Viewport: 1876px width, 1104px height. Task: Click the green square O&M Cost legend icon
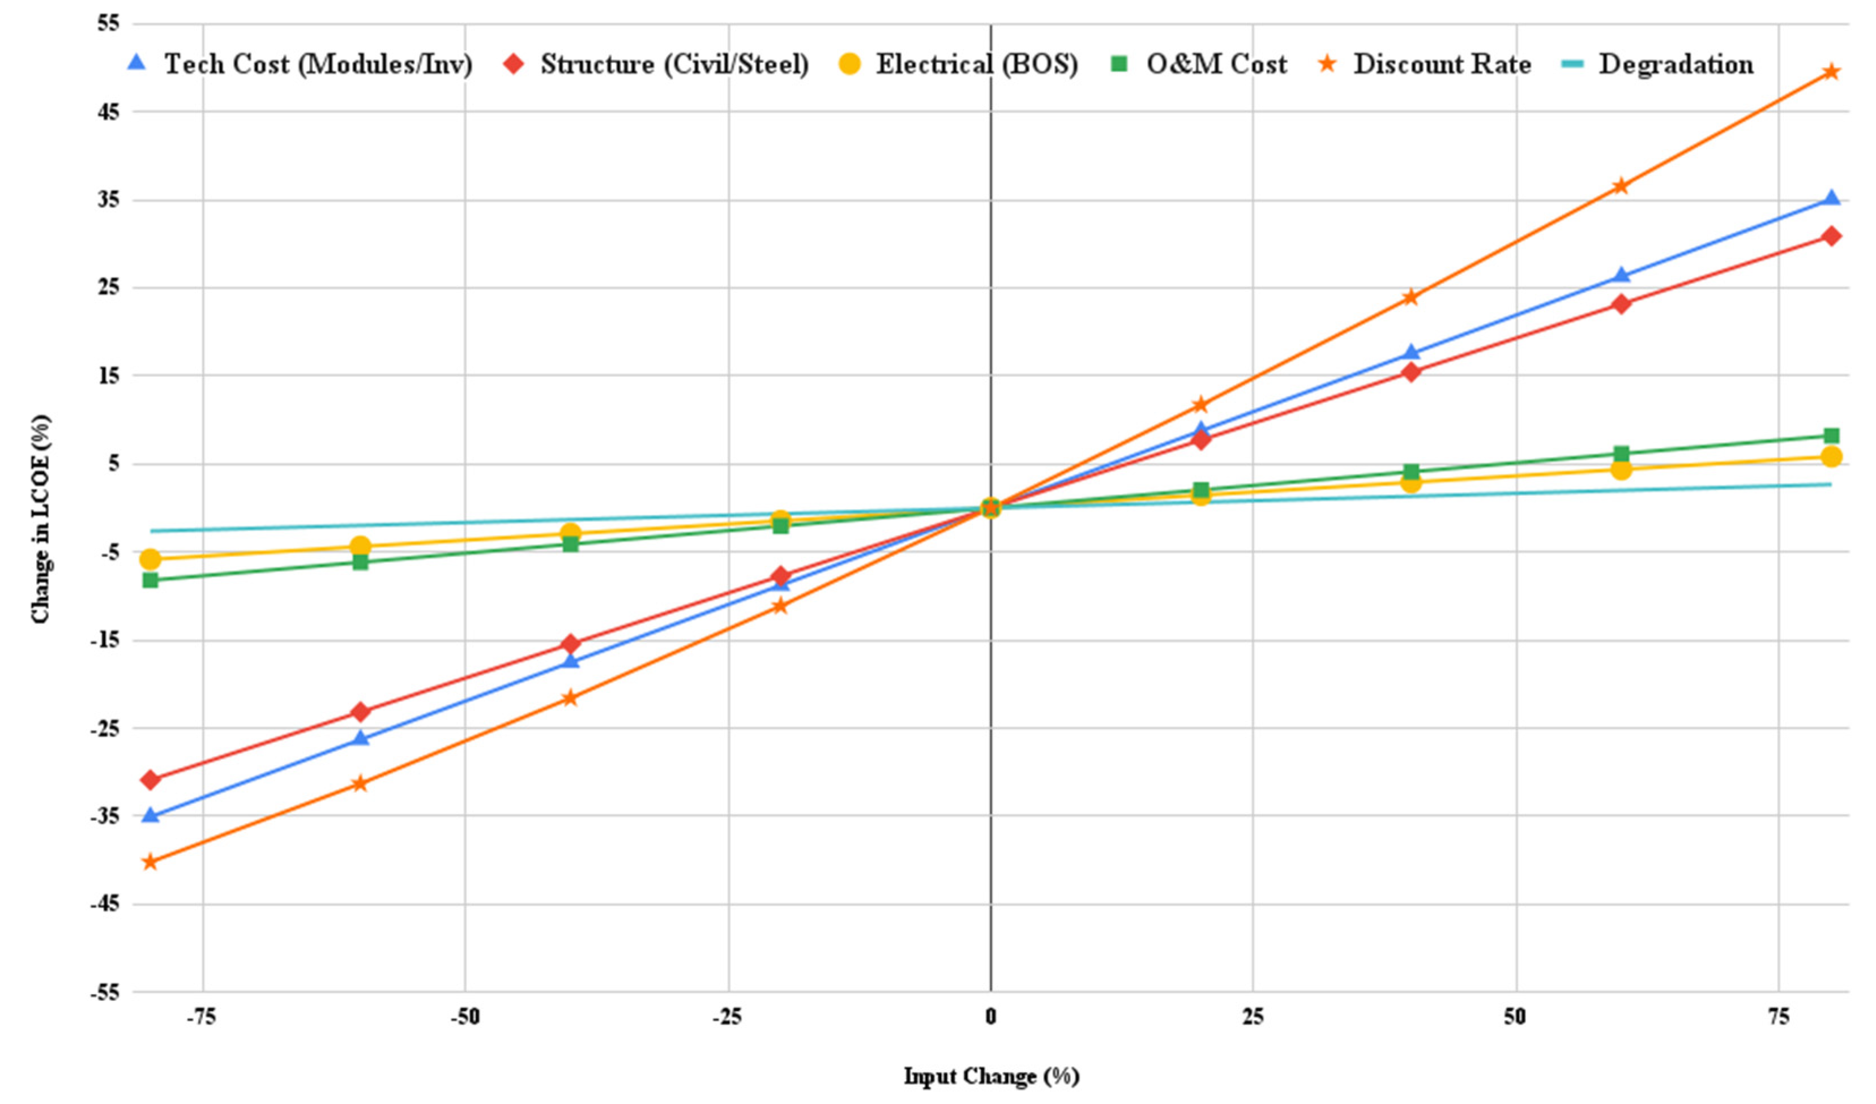coord(1119,64)
